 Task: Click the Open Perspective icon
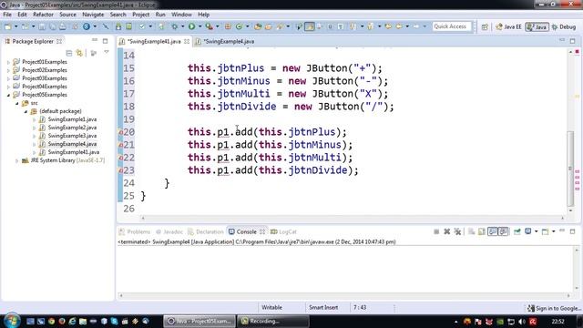tap(485, 26)
